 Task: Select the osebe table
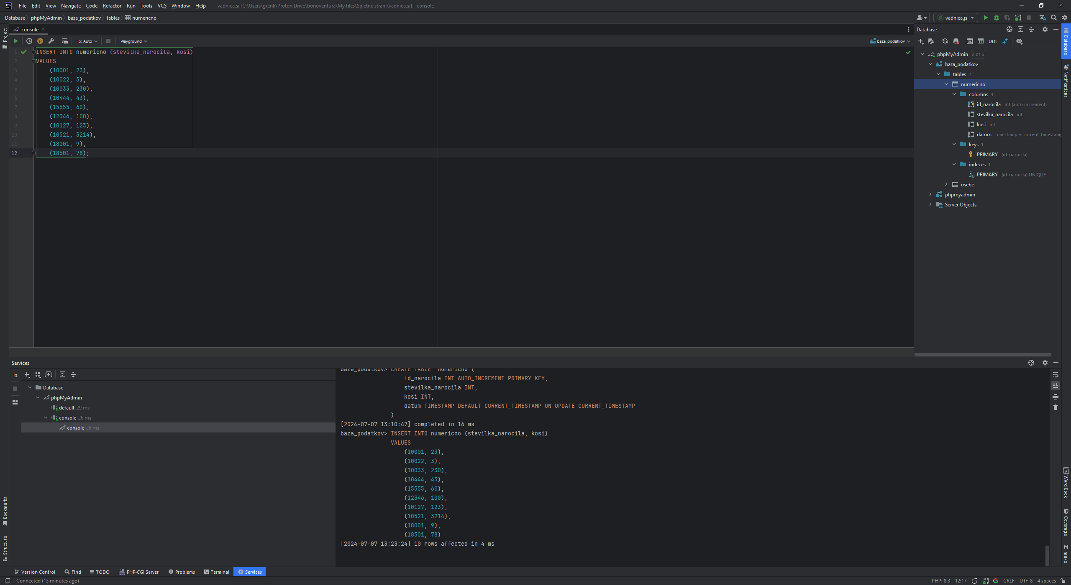pos(967,185)
